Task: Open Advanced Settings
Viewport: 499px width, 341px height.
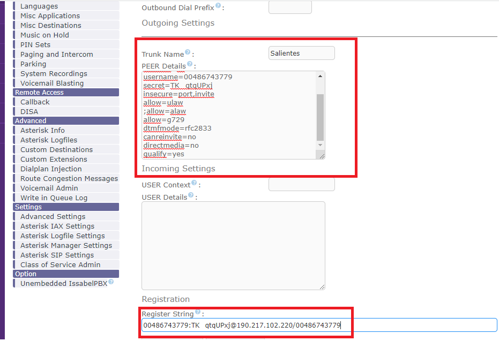Action: pos(66,216)
